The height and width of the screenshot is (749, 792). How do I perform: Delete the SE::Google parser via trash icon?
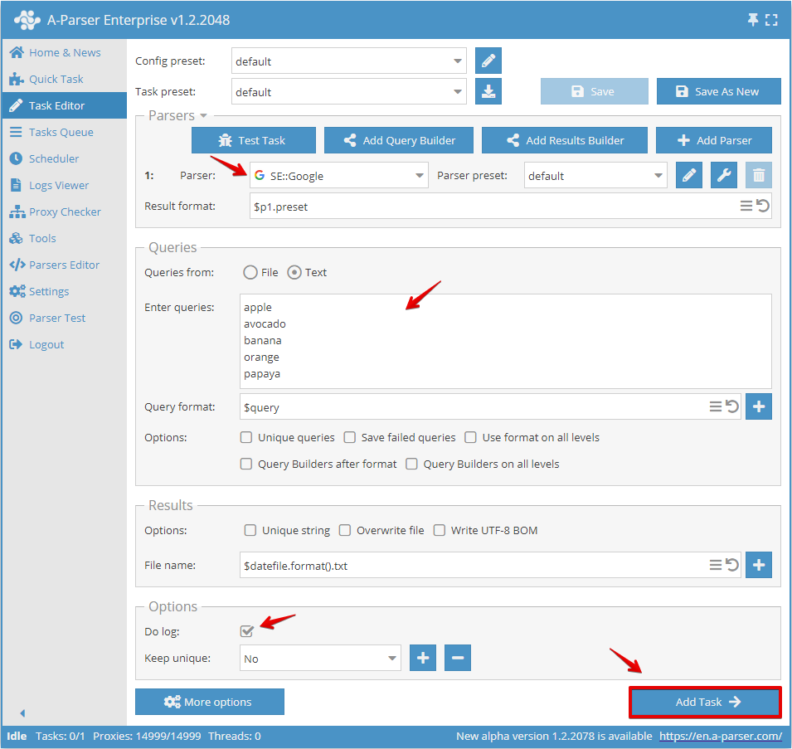click(757, 175)
